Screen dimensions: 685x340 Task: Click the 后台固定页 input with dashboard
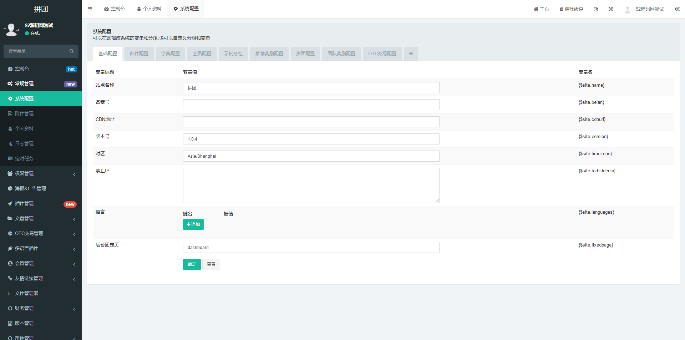pos(311,248)
